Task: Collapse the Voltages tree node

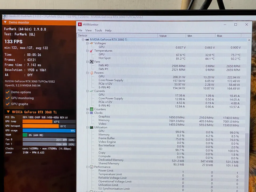Action: (87, 43)
